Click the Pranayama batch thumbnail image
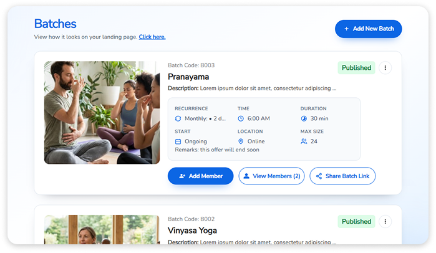The image size is (436, 253). [x=102, y=112]
